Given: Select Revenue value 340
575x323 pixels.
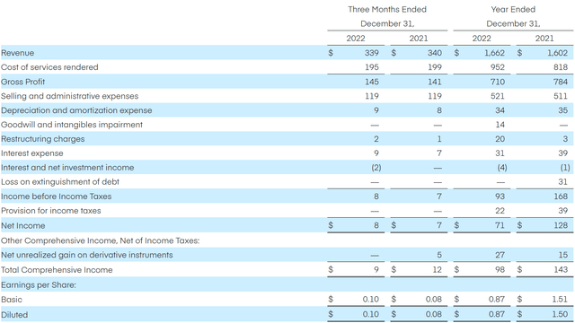Looking at the screenshot, I should pyautogui.click(x=435, y=53).
